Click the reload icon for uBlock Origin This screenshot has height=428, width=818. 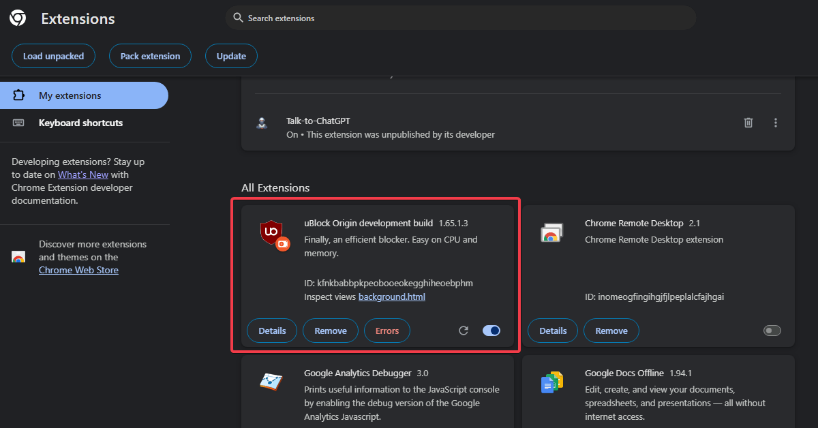pyautogui.click(x=464, y=331)
